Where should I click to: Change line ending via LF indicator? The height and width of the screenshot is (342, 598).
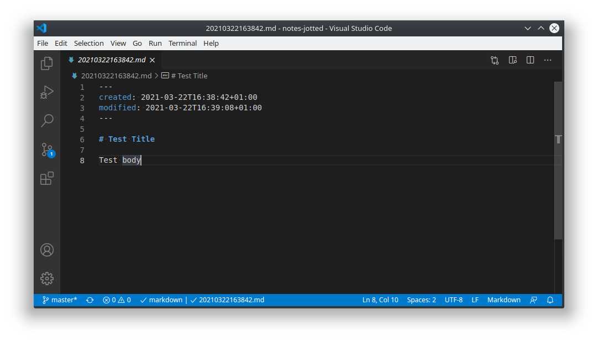pos(475,300)
